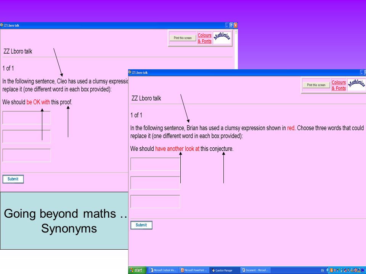
Task: Click the bottom answer box in the Cleo window
Action: pos(26,155)
